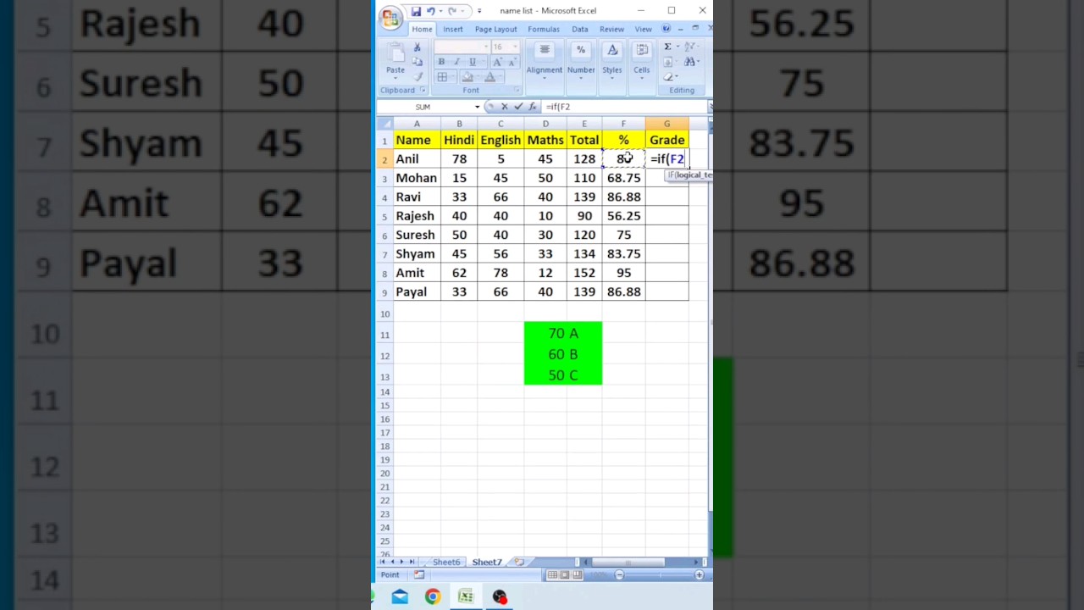Click the formula bar text =if(F2

558,107
